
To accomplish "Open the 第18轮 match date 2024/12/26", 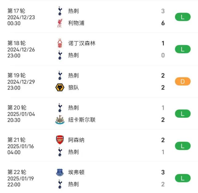I will [21, 49].
